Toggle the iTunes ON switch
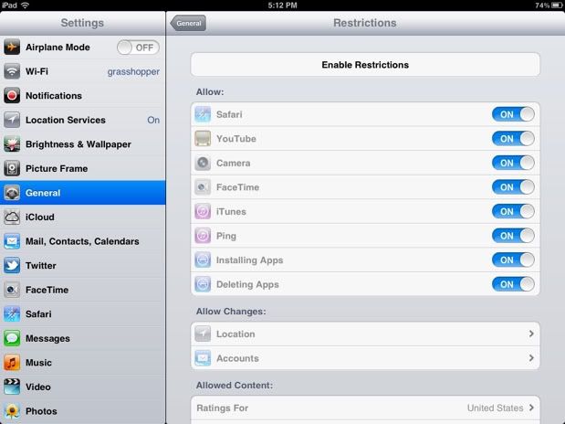The width and height of the screenshot is (565, 424). pyautogui.click(x=513, y=211)
